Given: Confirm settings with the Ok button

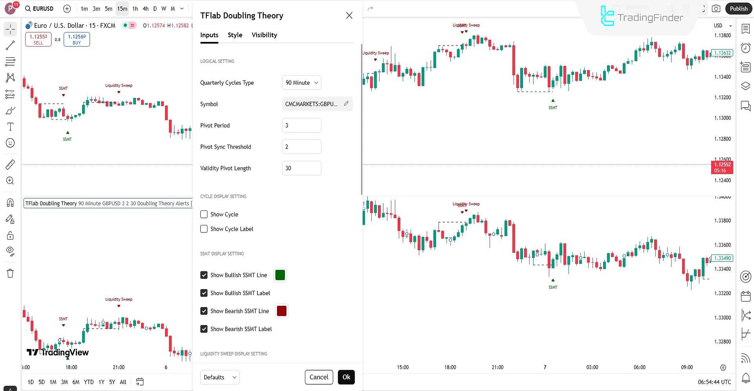Looking at the screenshot, I should [x=346, y=377].
